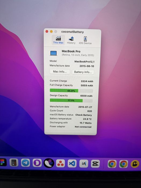Click the "Battery temperature" label
Viewport: 141px width, 188px height.
60,119
